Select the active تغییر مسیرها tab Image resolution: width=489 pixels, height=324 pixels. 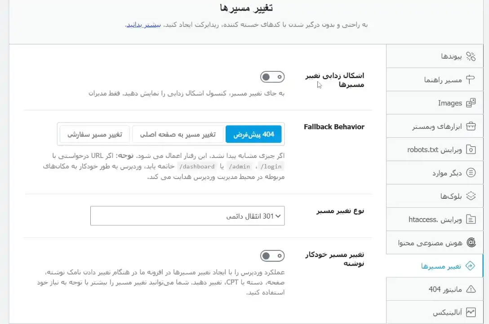435,266
